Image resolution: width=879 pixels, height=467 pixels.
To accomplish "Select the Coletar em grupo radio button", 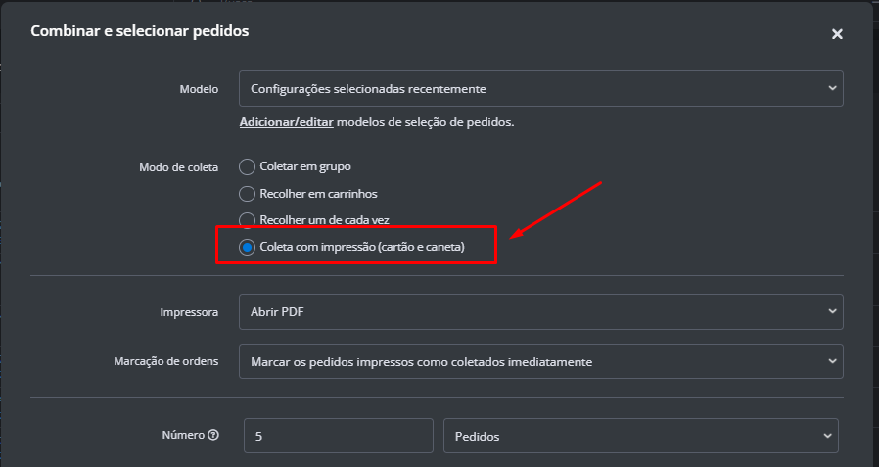I will click(x=248, y=167).
